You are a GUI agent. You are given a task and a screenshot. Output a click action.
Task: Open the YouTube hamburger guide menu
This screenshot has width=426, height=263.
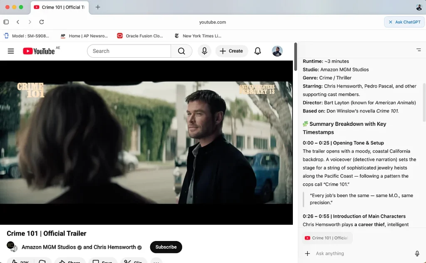pos(11,51)
